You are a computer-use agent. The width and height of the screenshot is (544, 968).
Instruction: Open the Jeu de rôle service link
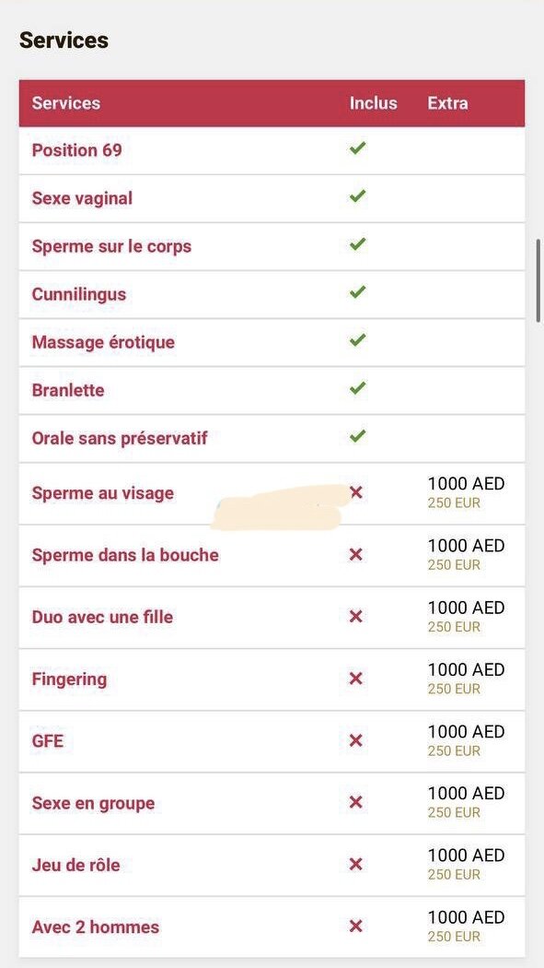(x=75, y=865)
